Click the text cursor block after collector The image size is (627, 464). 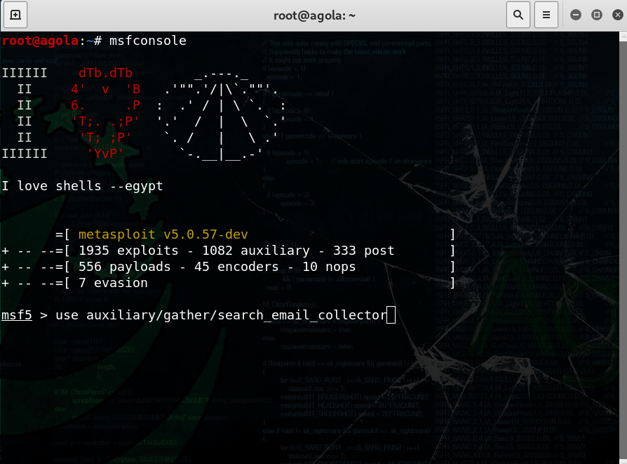[391, 315]
